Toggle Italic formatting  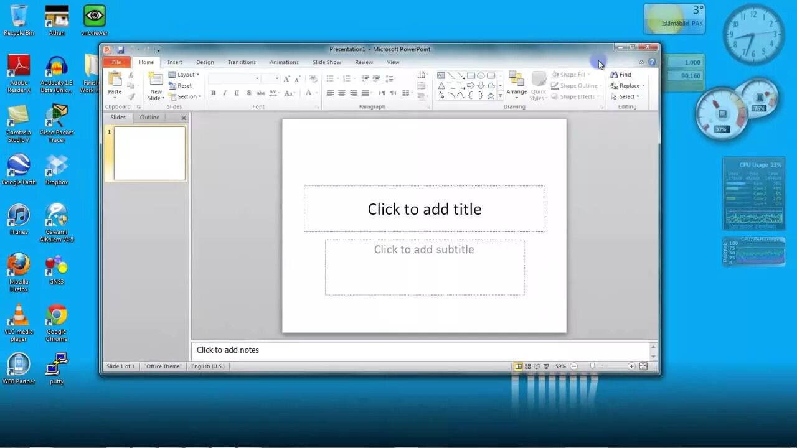tap(225, 93)
